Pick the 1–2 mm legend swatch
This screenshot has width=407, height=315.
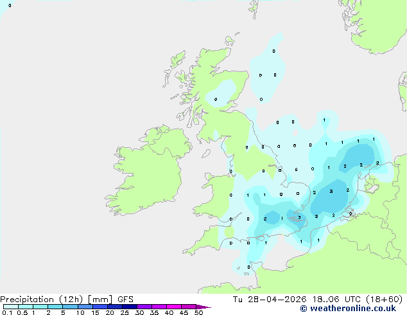pyautogui.click(x=40, y=307)
